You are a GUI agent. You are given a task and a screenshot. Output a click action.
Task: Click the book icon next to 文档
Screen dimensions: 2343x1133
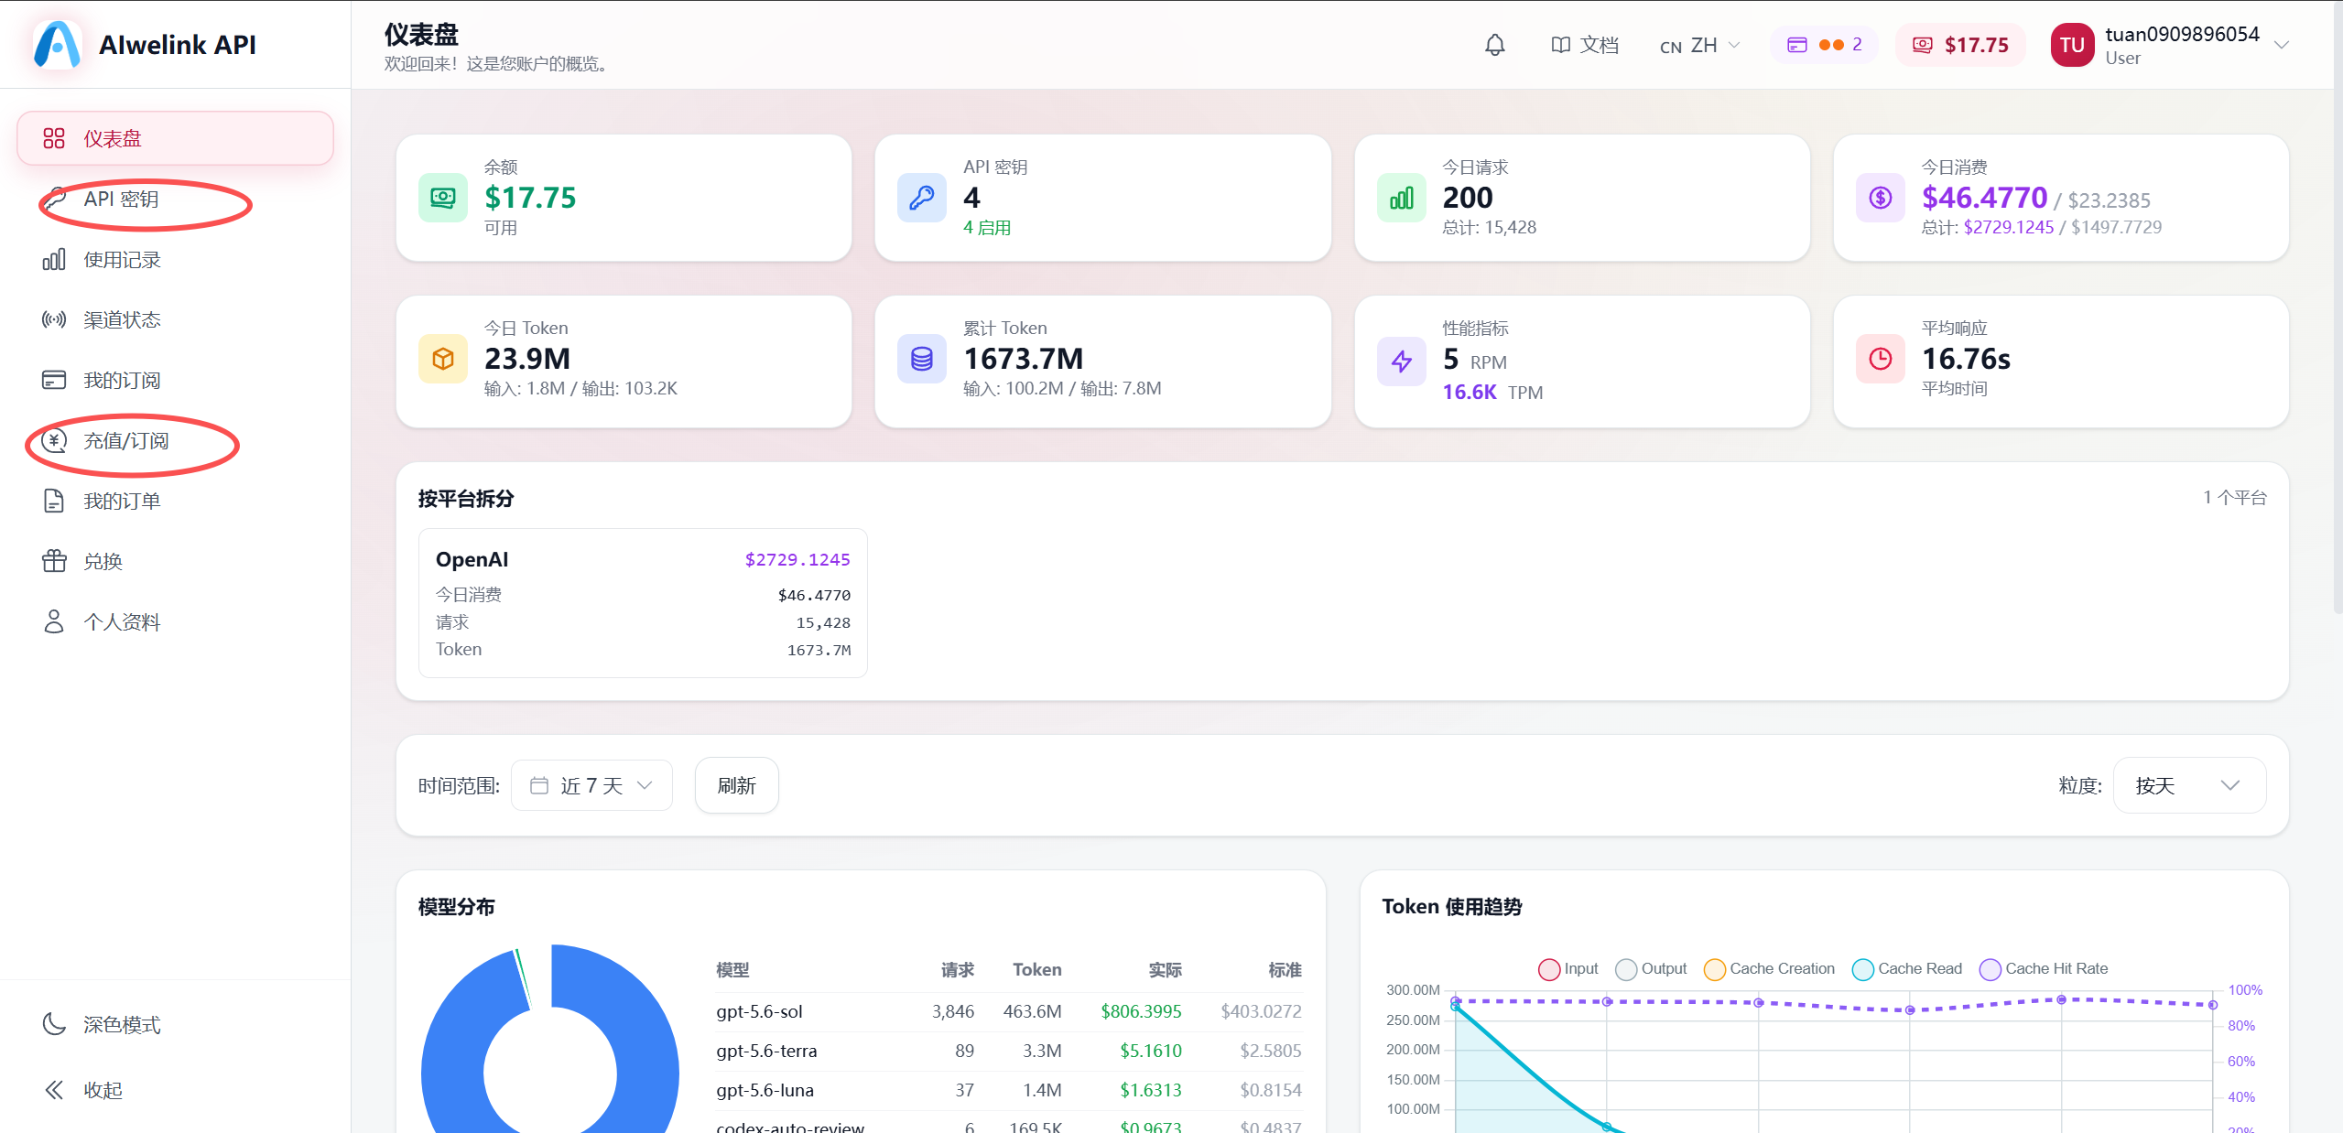point(1560,45)
